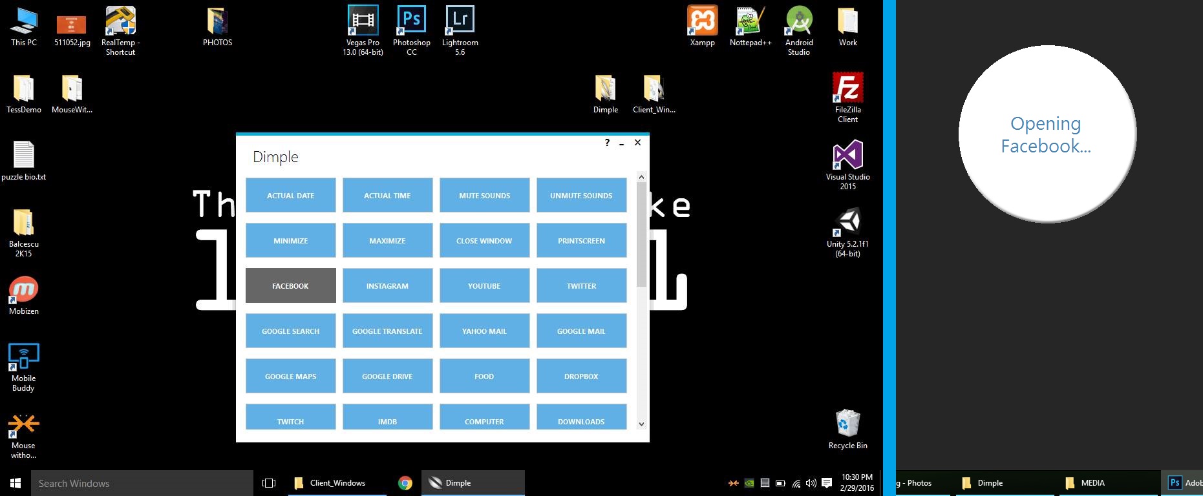Open Dimple help question mark
Image resolution: width=1203 pixels, height=496 pixels.
(607, 143)
